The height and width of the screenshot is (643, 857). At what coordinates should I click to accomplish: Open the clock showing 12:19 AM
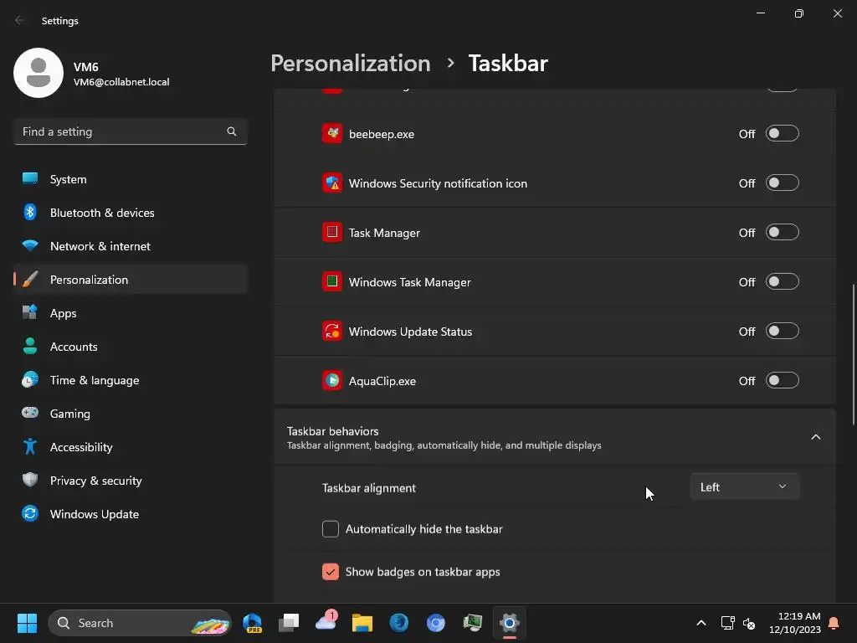(x=795, y=623)
